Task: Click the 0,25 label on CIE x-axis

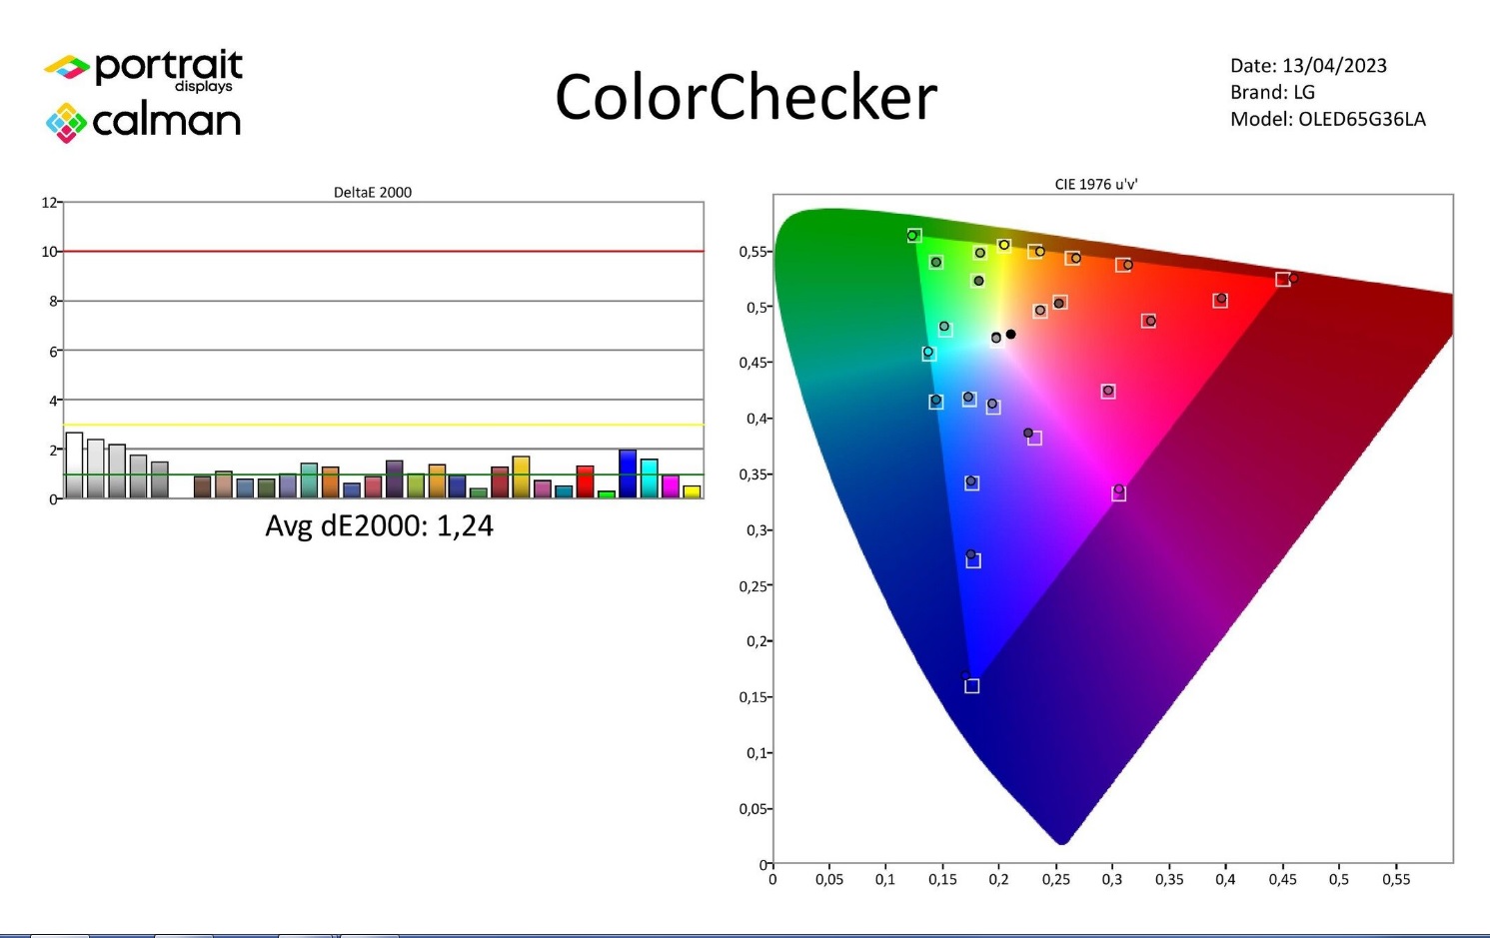Action: click(1055, 880)
